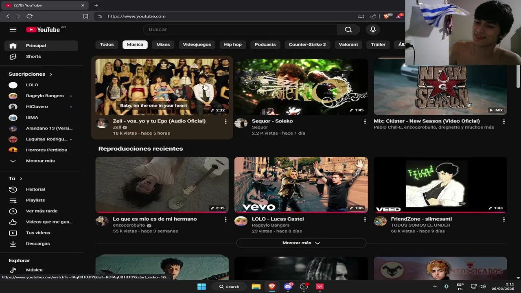Select the Tráiler filter chip
Viewport: 521px width, 293px height.
point(378,44)
